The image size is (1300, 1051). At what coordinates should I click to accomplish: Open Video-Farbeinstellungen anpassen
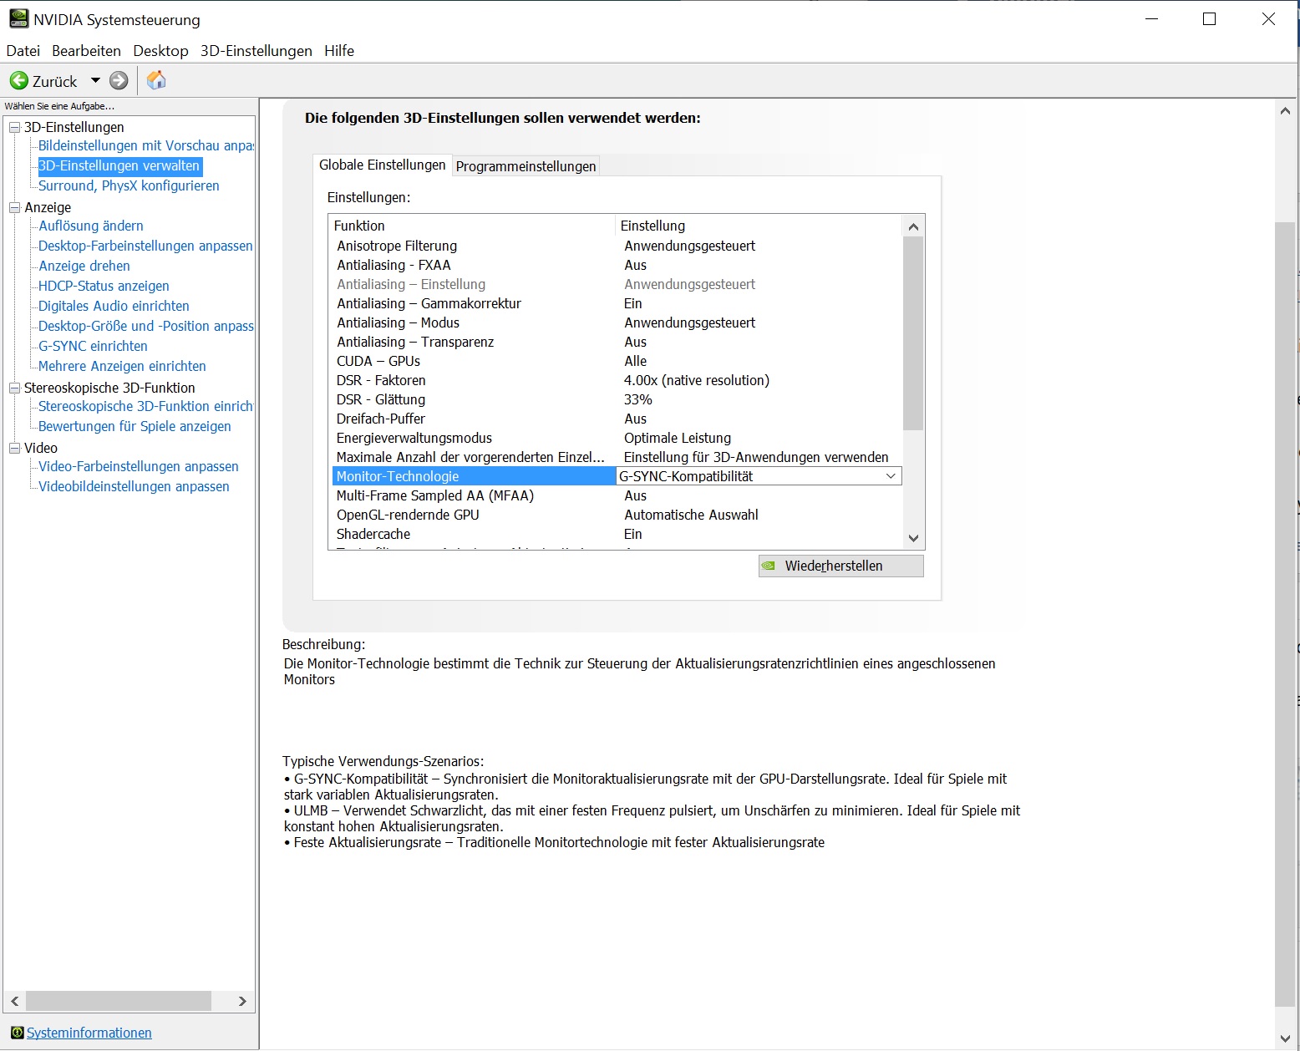pos(139,466)
